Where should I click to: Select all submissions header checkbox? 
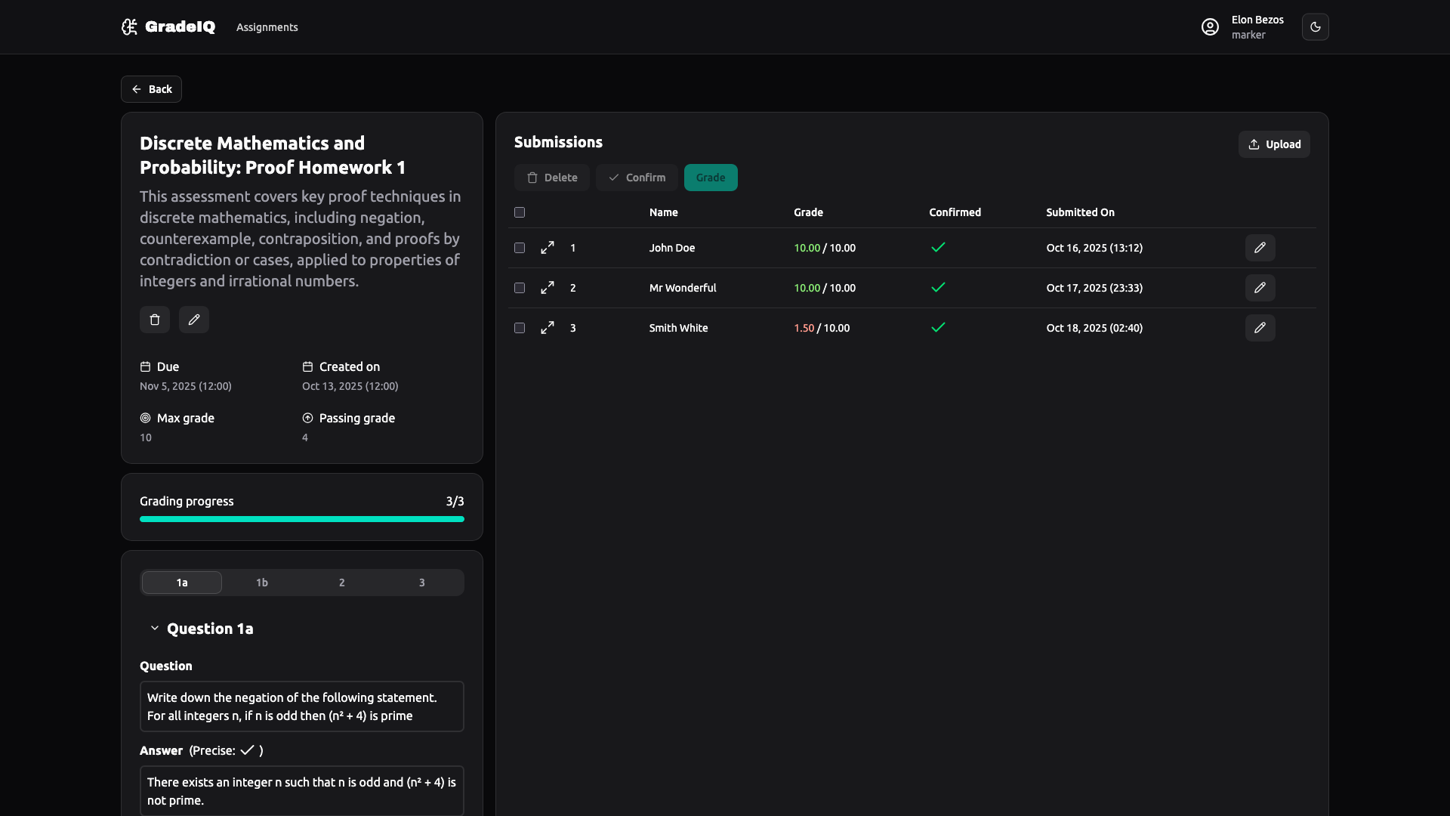(x=520, y=212)
